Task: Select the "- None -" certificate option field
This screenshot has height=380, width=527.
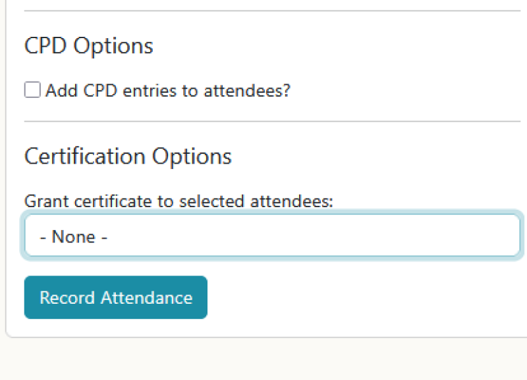Action: 74,237
